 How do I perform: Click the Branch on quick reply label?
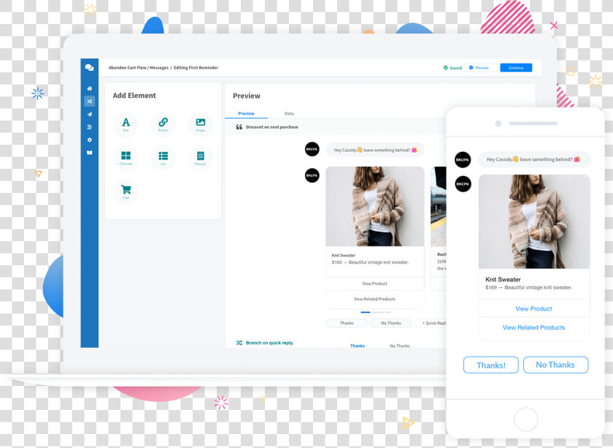pyautogui.click(x=270, y=343)
